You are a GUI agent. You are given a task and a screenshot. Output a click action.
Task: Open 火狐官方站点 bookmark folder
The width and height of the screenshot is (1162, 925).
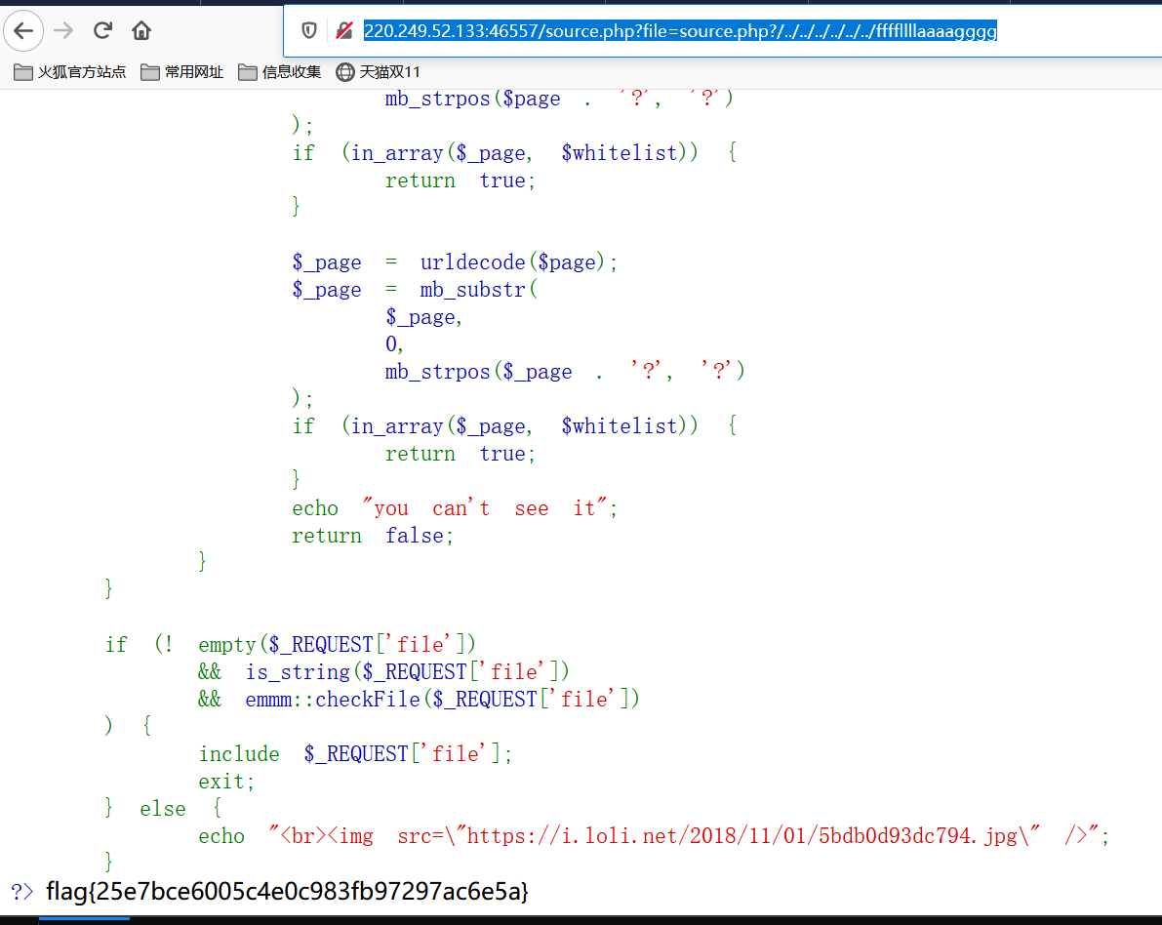point(69,72)
